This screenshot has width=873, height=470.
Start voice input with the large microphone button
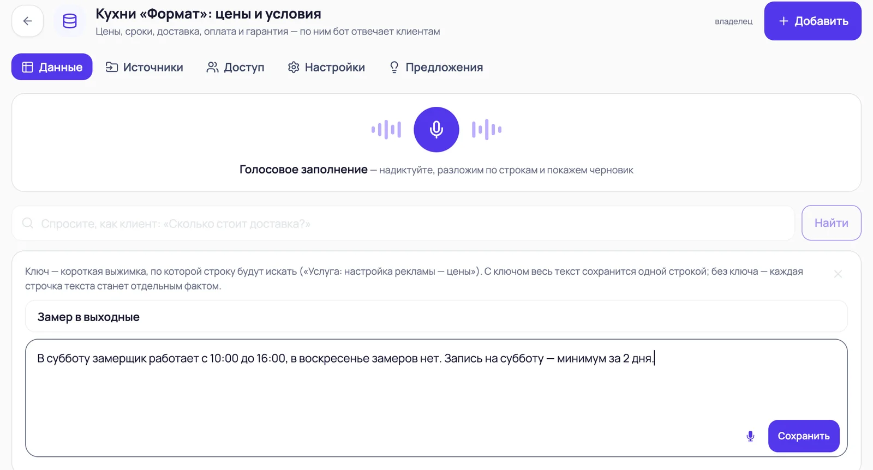tap(436, 130)
